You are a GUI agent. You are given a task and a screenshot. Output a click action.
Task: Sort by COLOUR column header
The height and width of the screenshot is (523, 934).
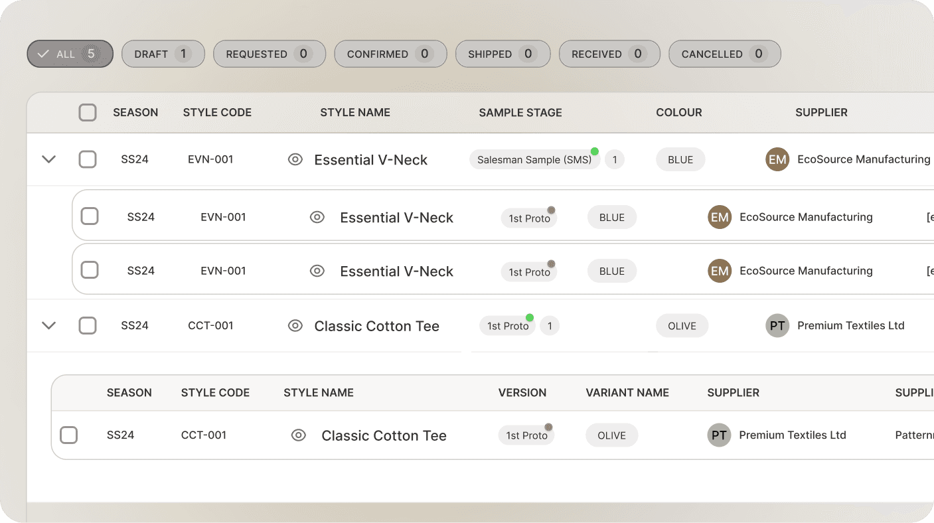pos(679,113)
